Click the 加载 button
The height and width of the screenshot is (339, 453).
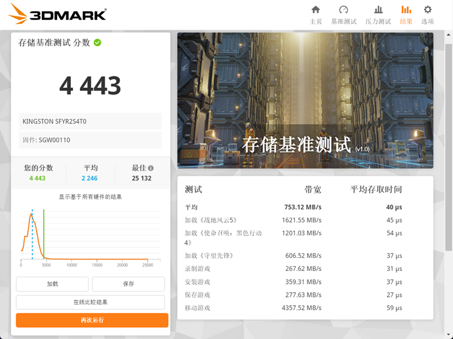coord(52,284)
